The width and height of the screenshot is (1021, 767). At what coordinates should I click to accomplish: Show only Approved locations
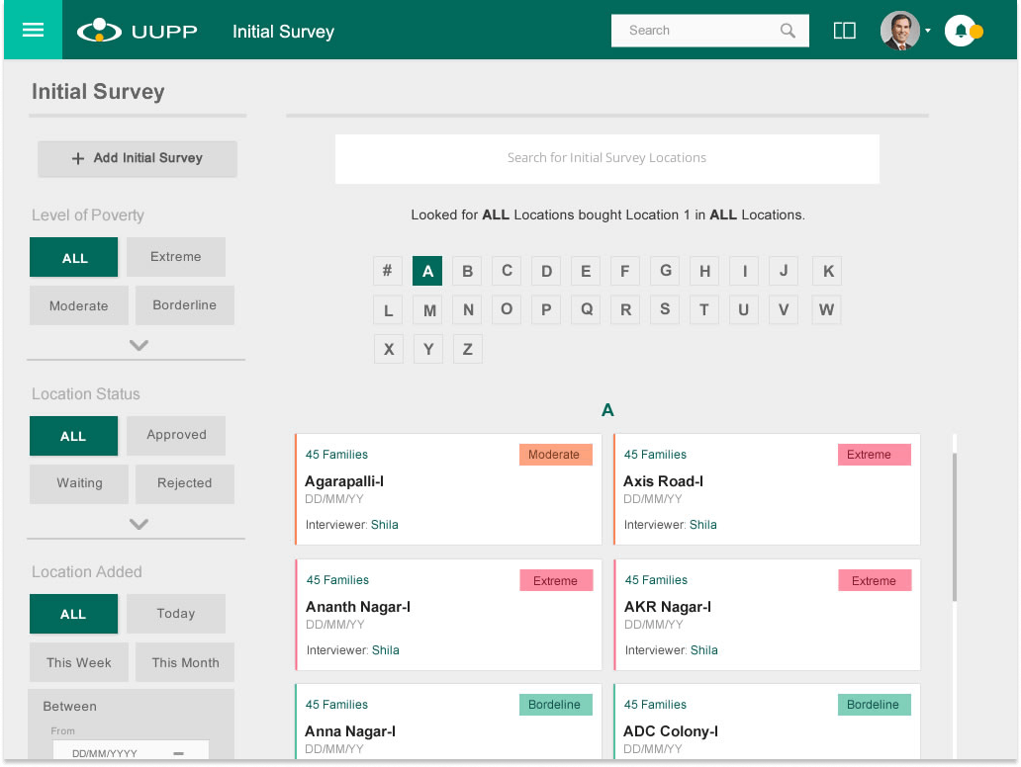coord(175,435)
